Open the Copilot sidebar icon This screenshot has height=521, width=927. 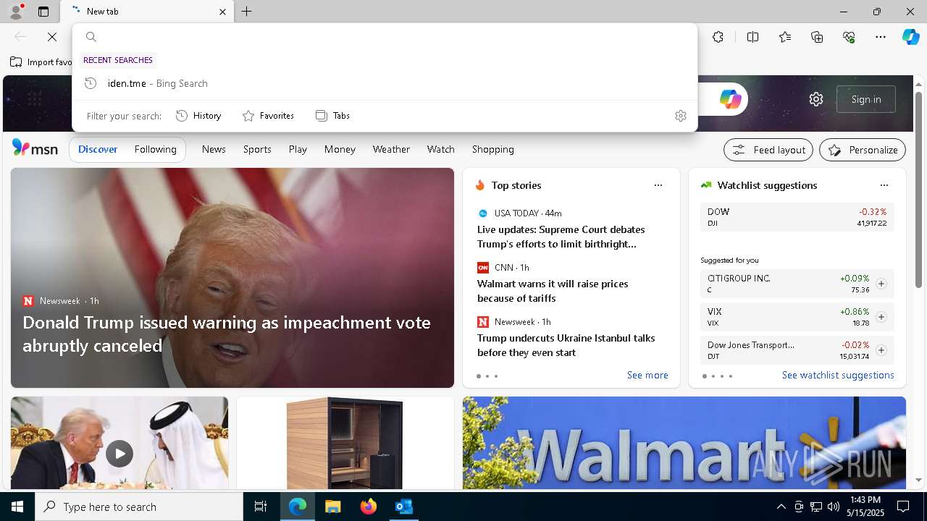[x=910, y=37]
